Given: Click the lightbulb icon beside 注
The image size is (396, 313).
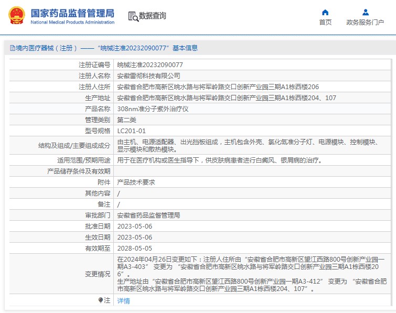Looking at the screenshot, I should point(101,300).
